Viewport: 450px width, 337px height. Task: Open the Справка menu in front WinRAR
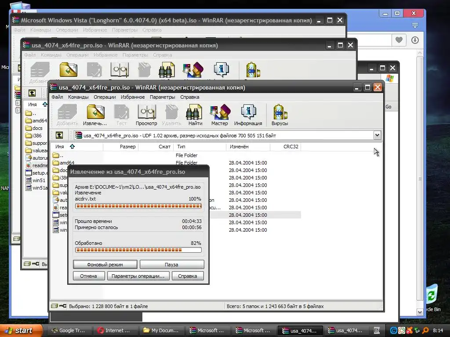pos(190,97)
